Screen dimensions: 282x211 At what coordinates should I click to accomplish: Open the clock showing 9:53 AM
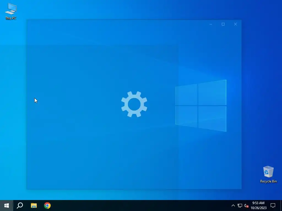pyautogui.click(x=258, y=206)
